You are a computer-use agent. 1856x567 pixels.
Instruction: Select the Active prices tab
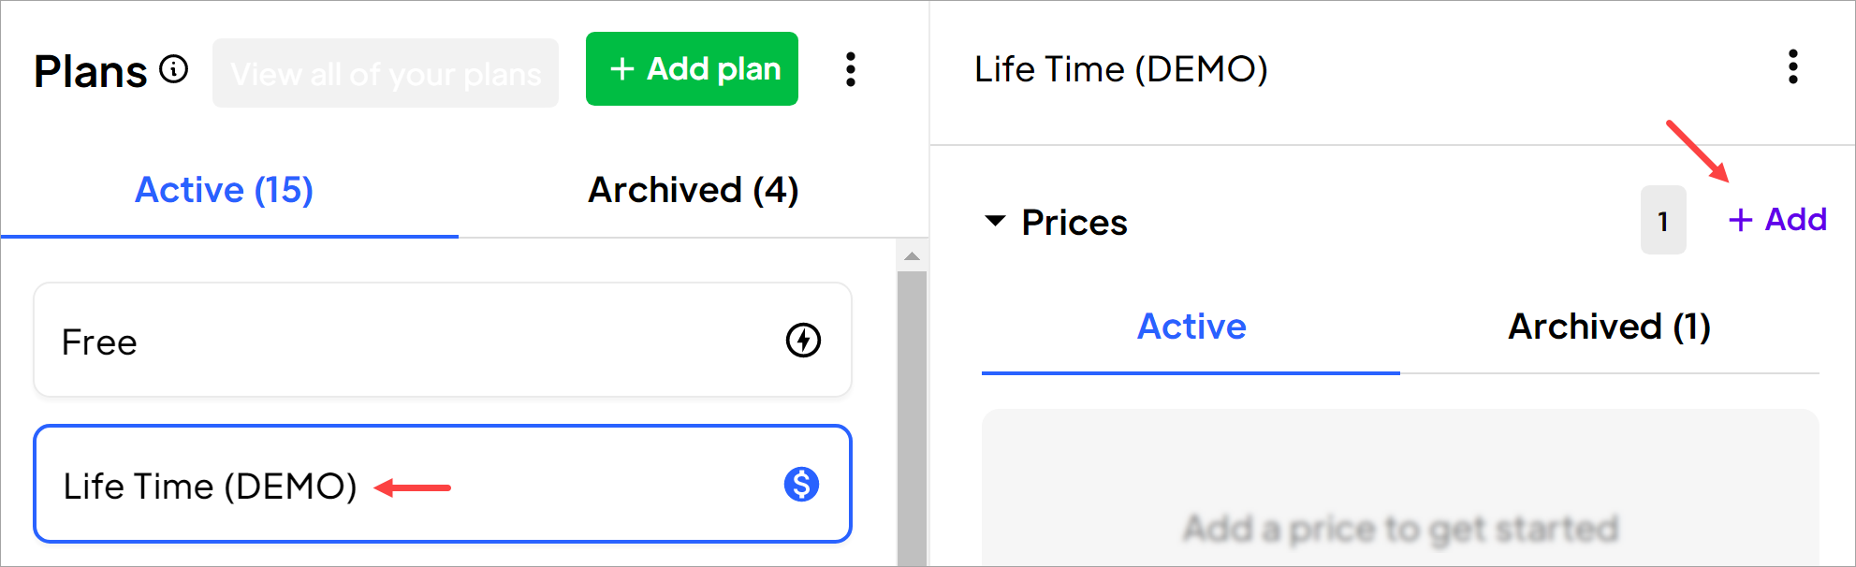pyautogui.click(x=1191, y=327)
